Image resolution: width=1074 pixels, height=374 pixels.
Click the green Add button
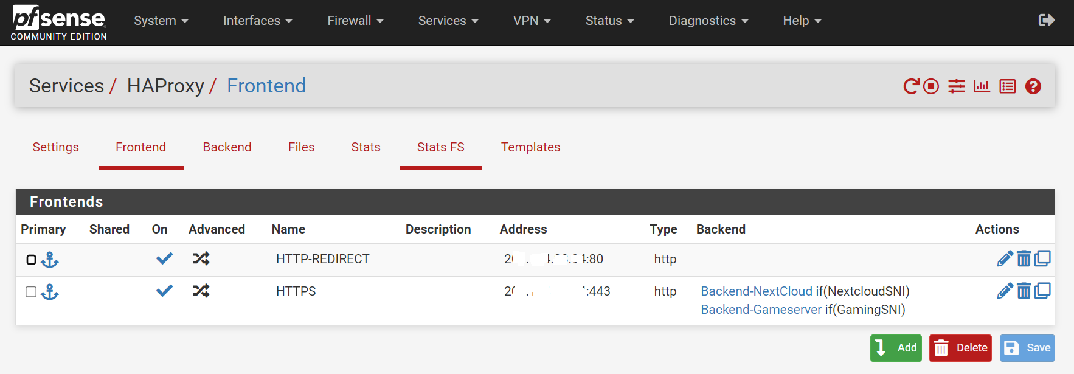(896, 348)
